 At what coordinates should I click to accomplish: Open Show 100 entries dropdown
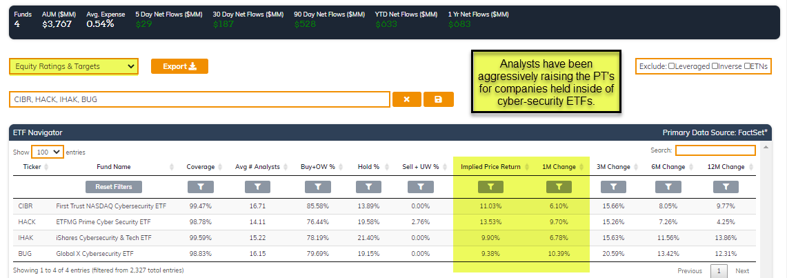[48, 152]
